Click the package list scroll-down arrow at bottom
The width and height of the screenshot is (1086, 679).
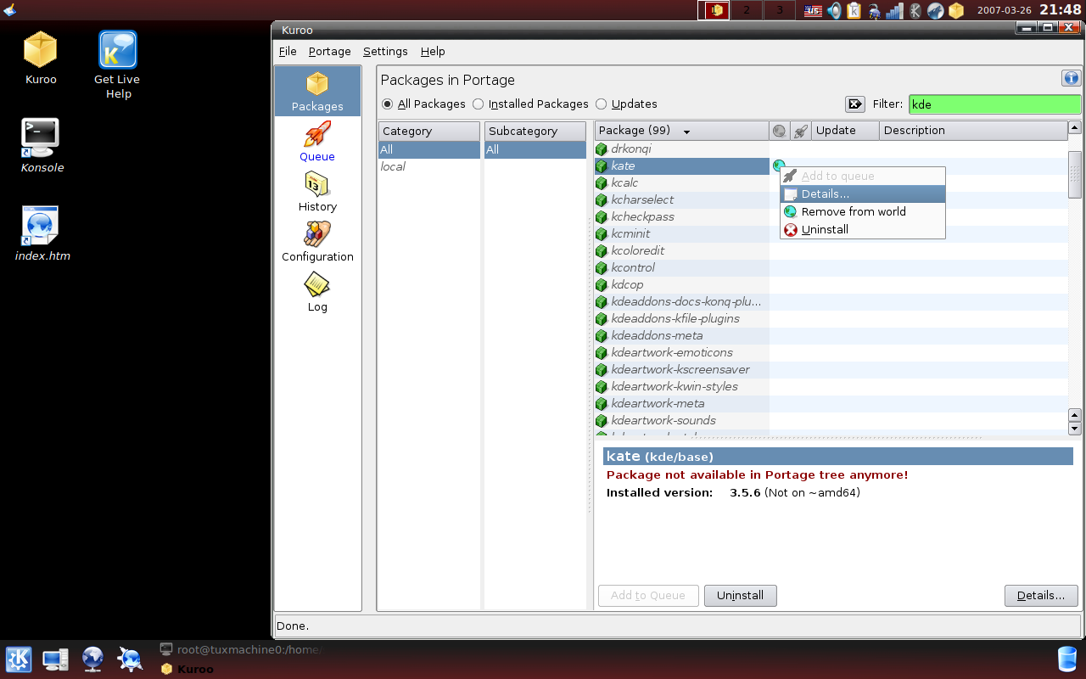click(x=1075, y=429)
